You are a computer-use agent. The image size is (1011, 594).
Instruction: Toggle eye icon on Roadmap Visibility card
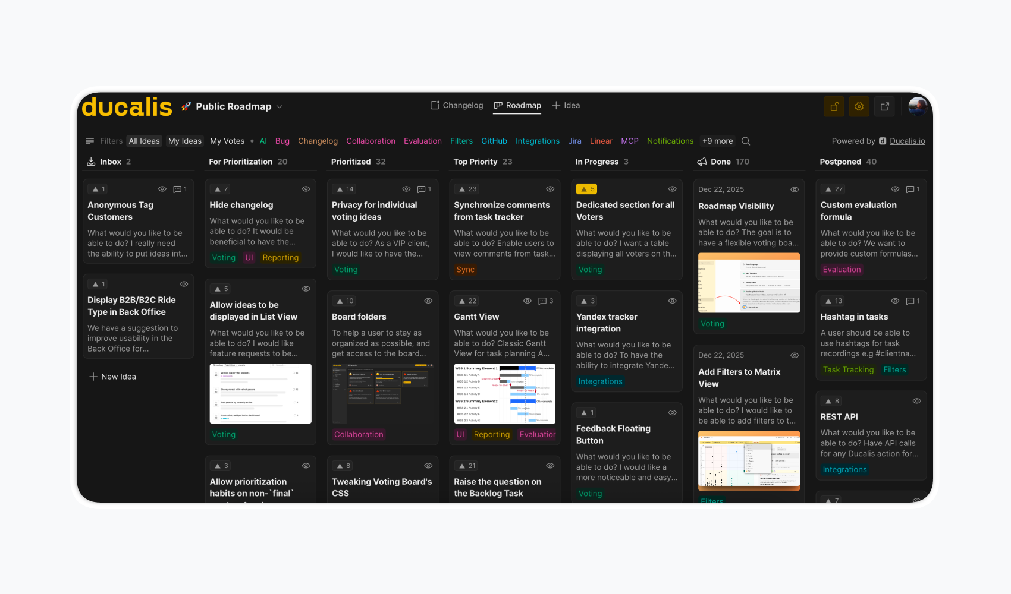coord(795,189)
